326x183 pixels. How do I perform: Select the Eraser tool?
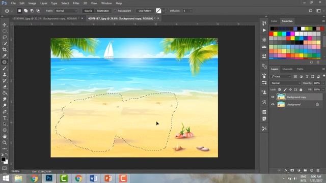5,87
